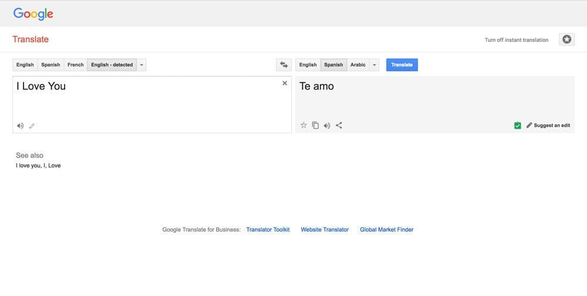
Task: Click the Te amo translation result
Action: 317,86
